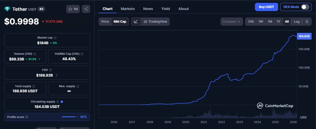This screenshot has height=129, width=316.
Task: Open TradingView candlestick chart view
Action: 155,22
